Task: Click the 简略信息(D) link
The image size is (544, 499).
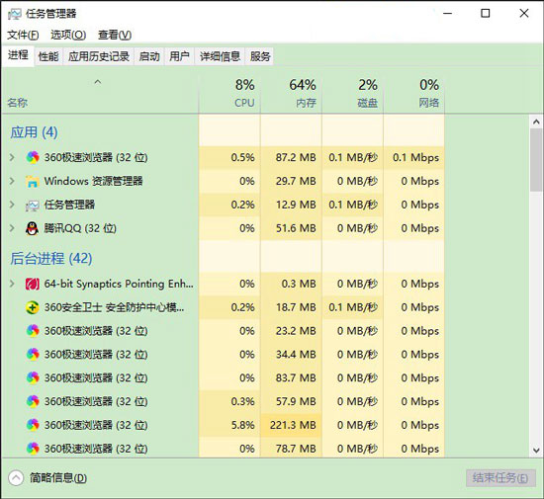Action: tap(58, 478)
